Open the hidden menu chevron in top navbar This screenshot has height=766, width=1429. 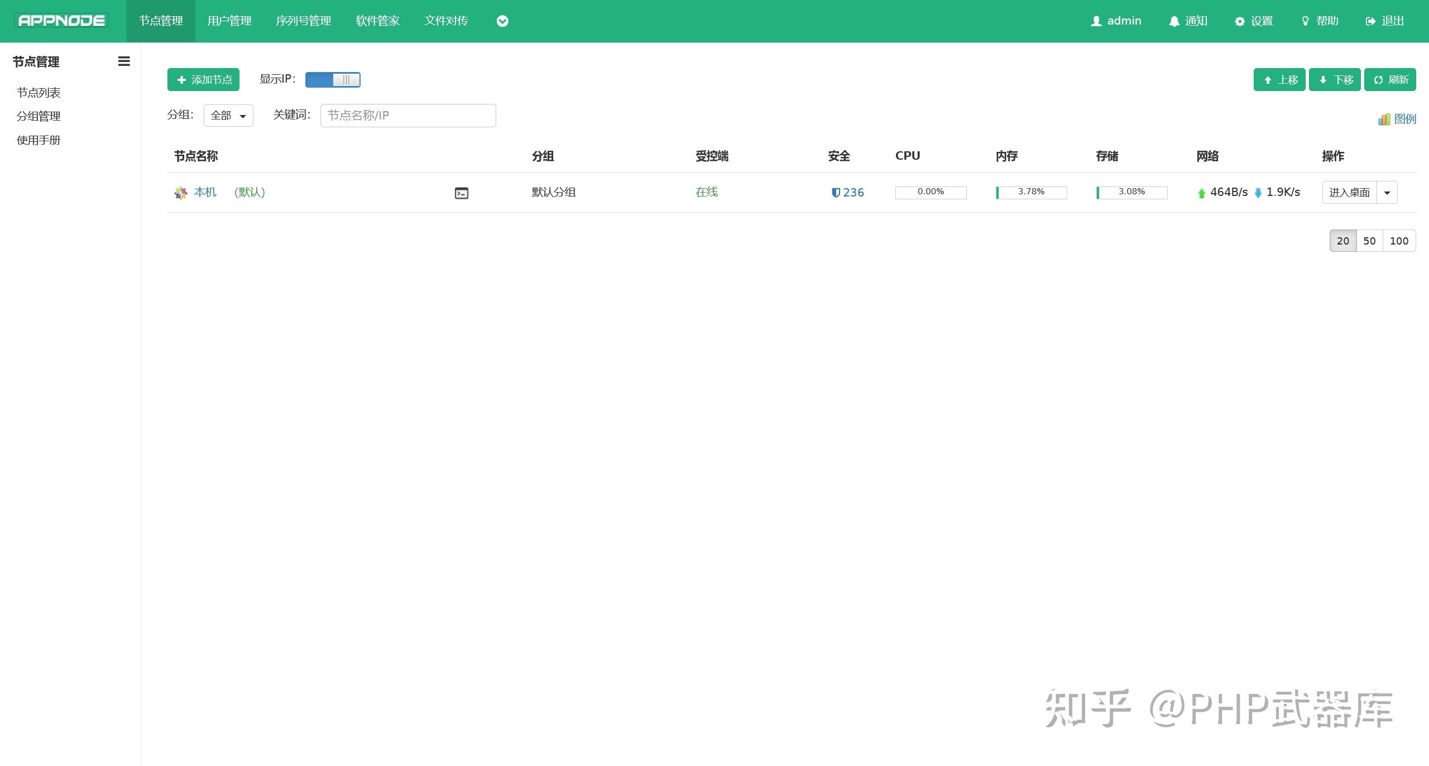click(x=502, y=21)
